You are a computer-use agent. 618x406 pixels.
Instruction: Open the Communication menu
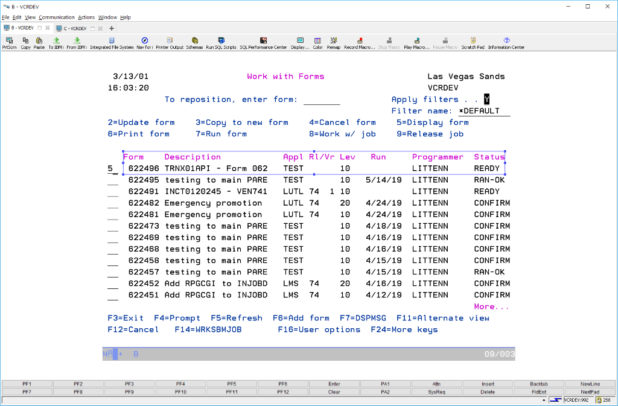point(56,17)
